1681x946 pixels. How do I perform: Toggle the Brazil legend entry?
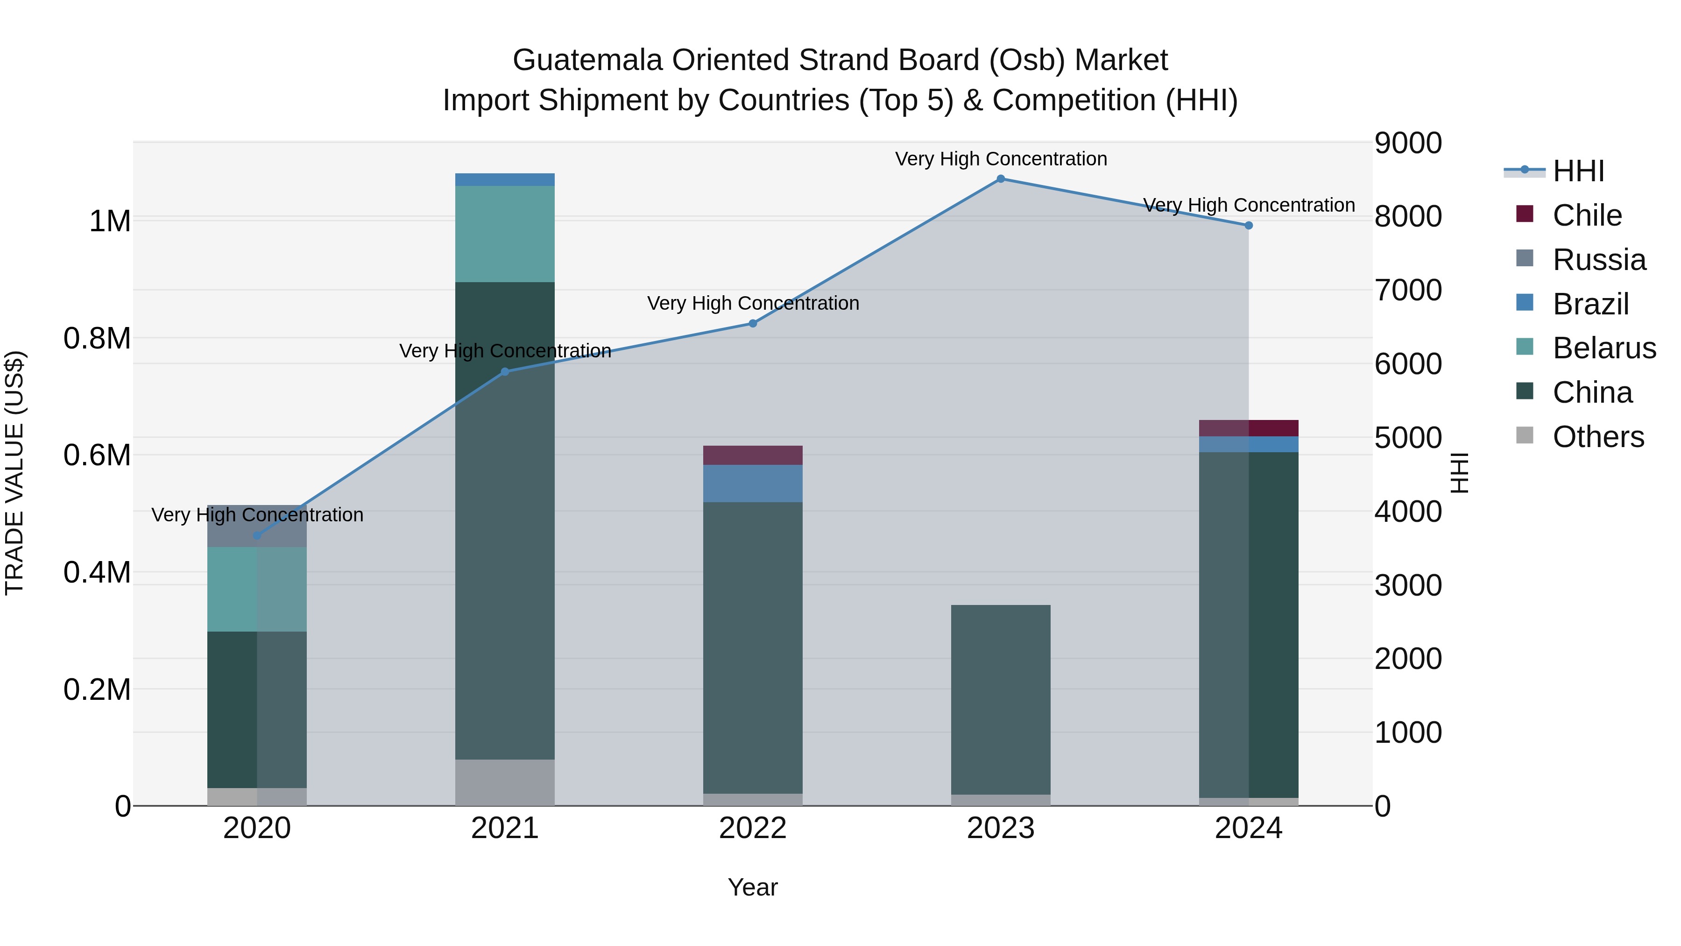(1572, 304)
